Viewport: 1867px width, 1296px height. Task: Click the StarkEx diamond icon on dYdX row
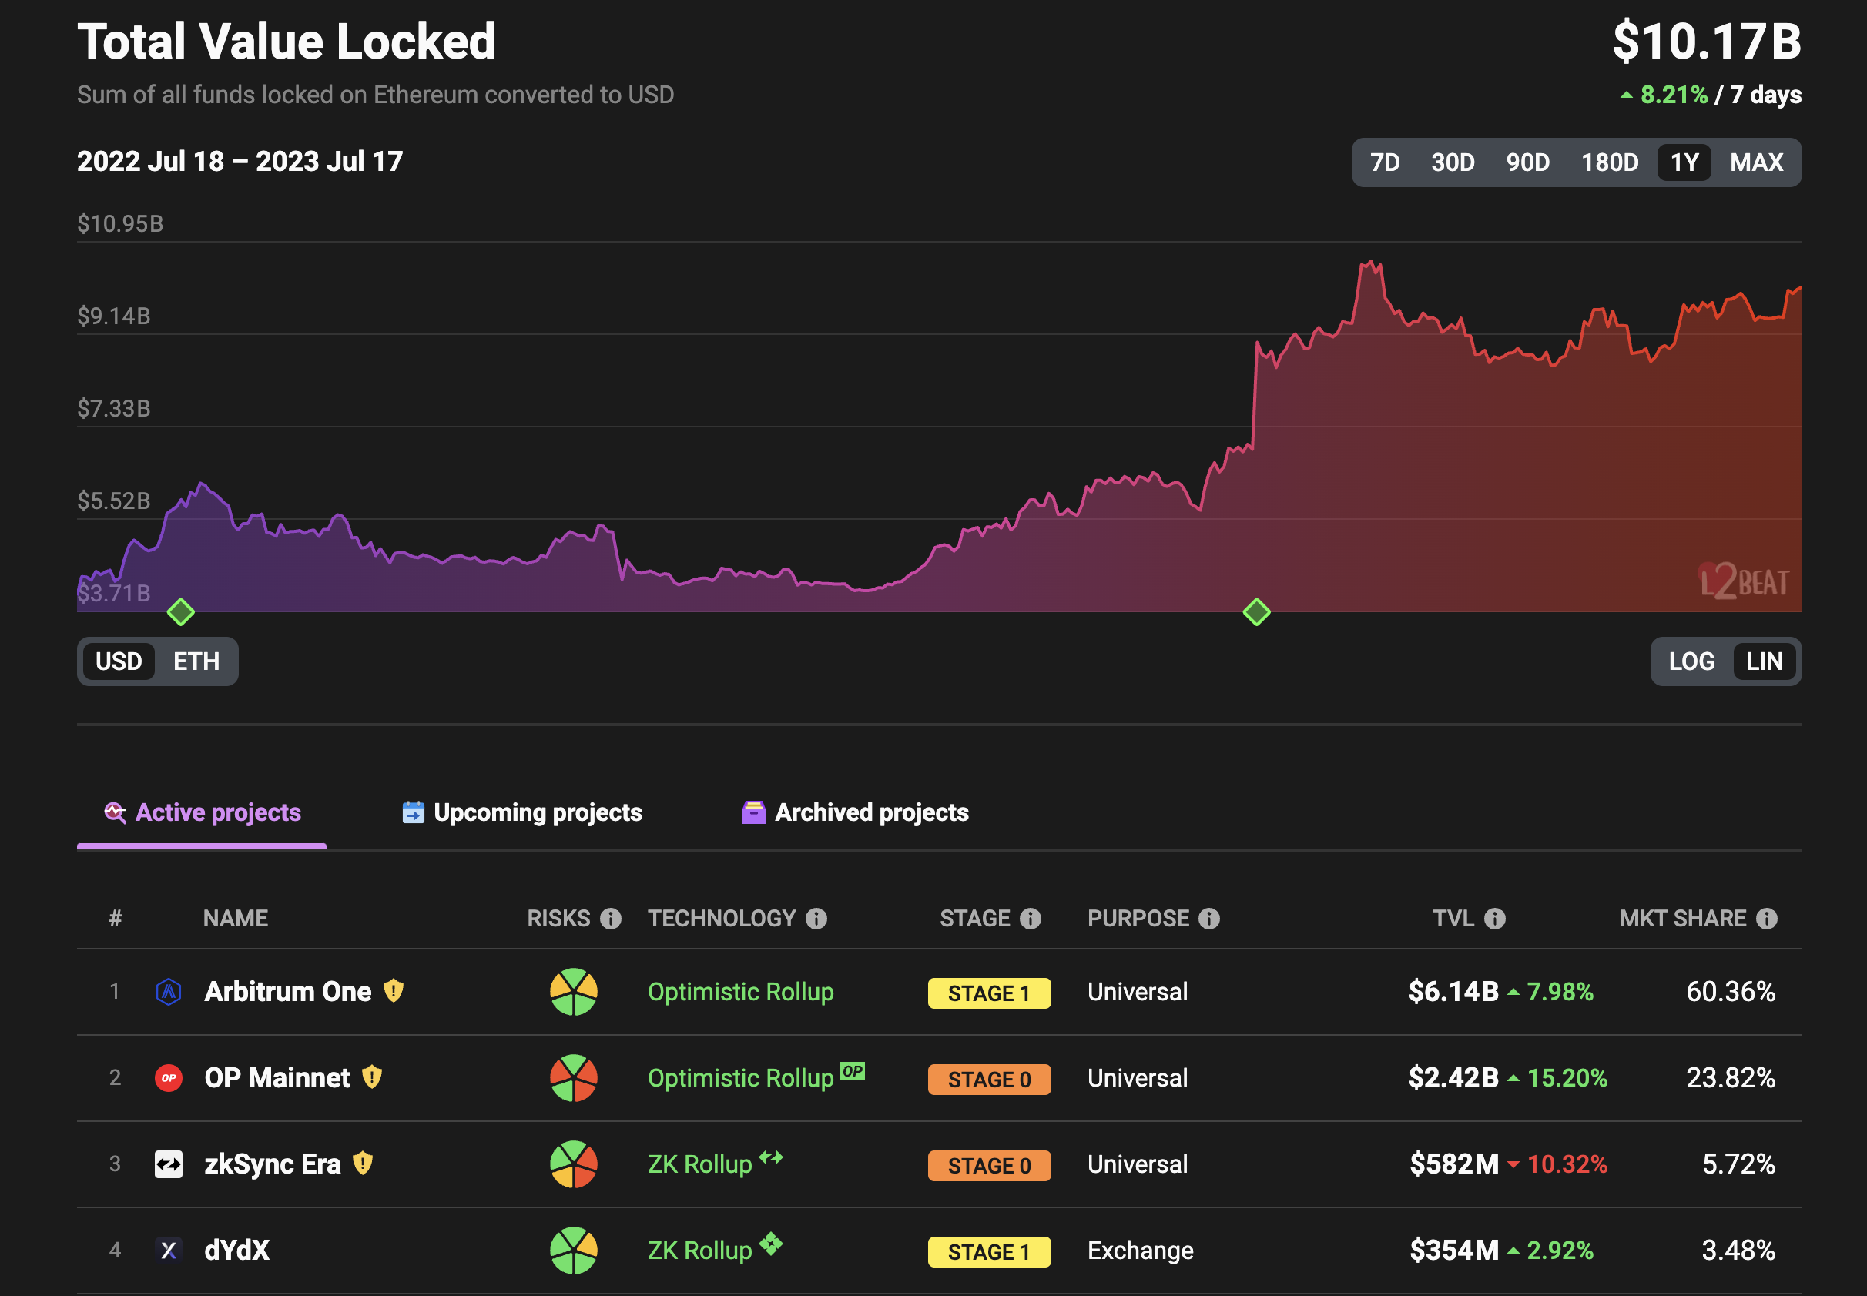pyautogui.click(x=771, y=1243)
